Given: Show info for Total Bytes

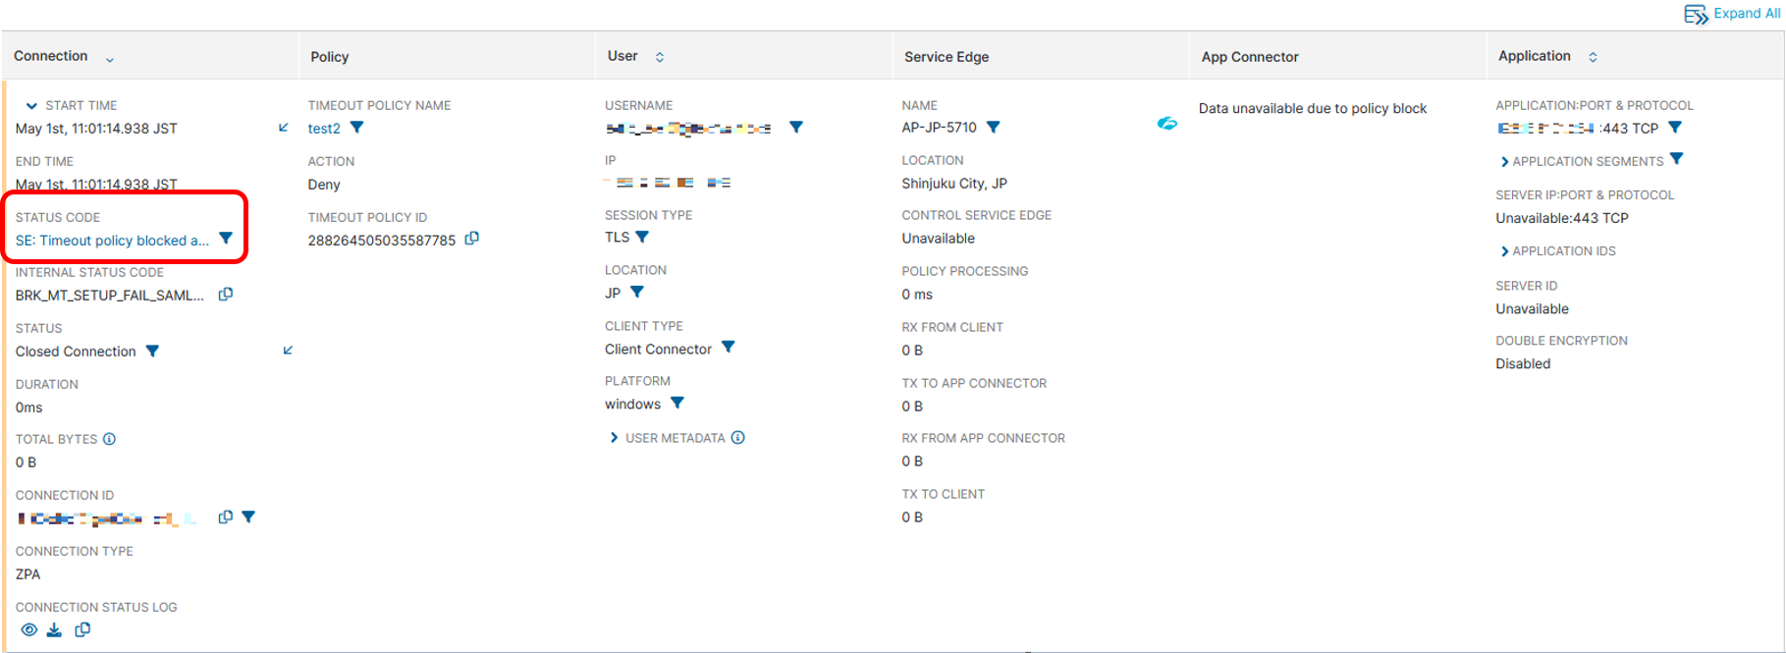Looking at the screenshot, I should (x=110, y=439).
